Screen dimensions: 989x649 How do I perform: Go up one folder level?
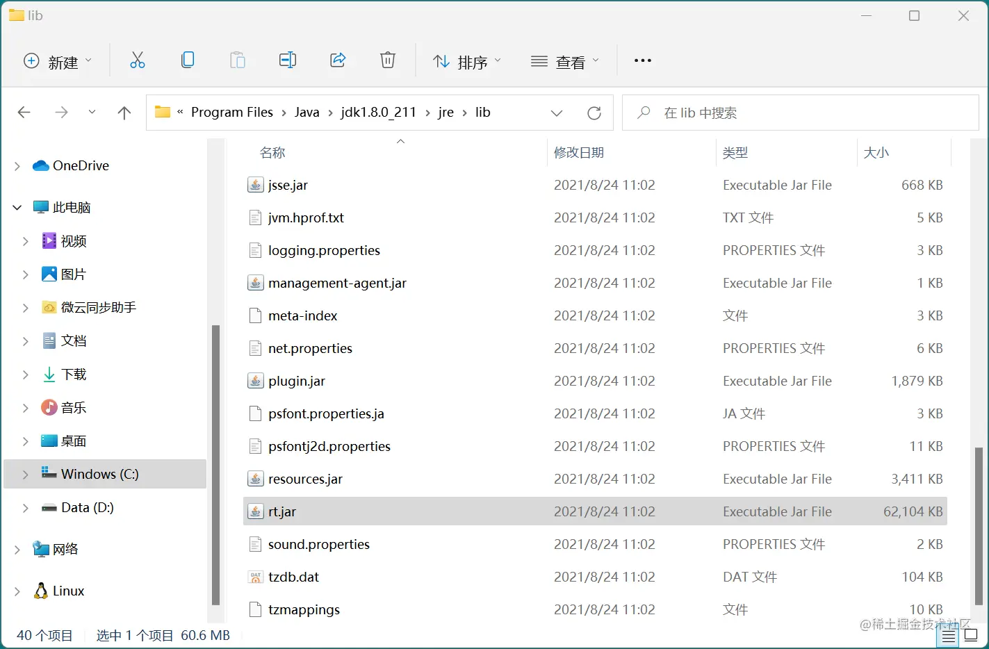coord(124,113)
